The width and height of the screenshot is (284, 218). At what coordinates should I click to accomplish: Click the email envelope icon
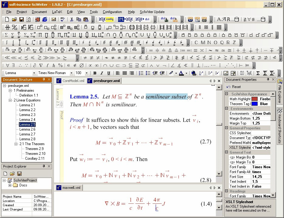54,19
